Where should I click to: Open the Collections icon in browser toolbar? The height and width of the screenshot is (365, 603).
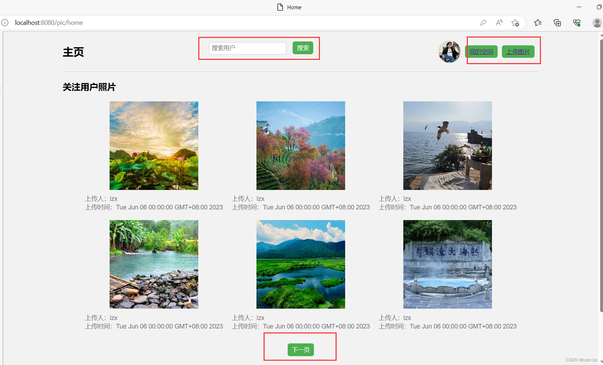[x=557, y=23]
